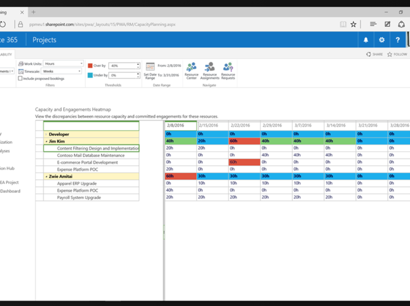Image resolution: width=410 pixels, height=306 pixels.
Task: Click Jim Kim's 20h cell for 2/15/2016
Action: click(x=212, y=141)
